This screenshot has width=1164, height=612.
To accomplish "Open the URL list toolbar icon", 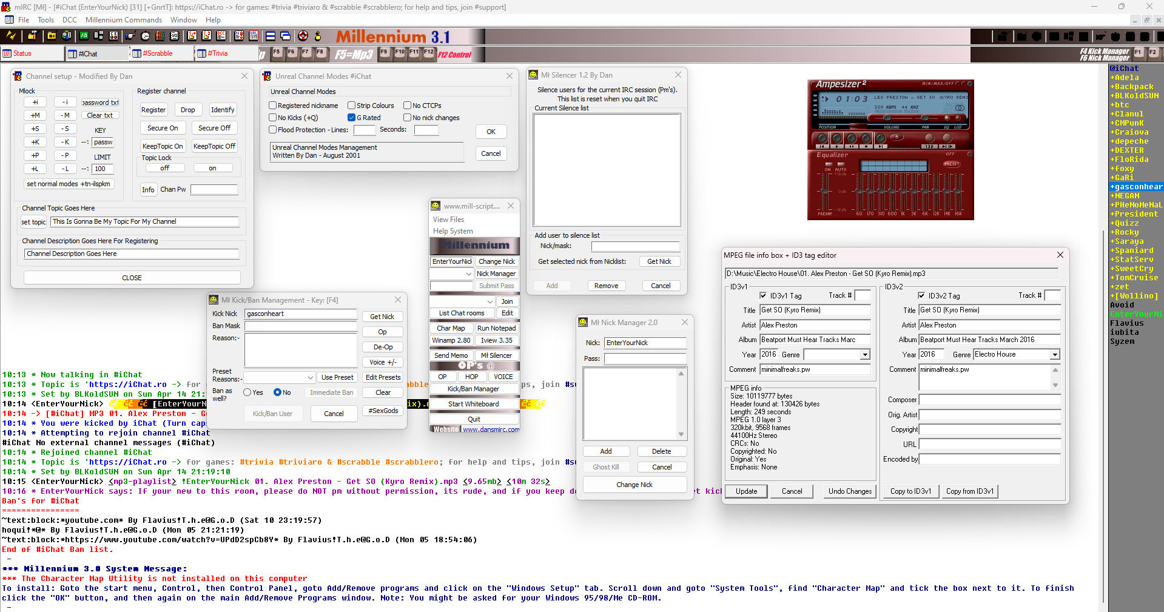I will (x=254, y=36).
